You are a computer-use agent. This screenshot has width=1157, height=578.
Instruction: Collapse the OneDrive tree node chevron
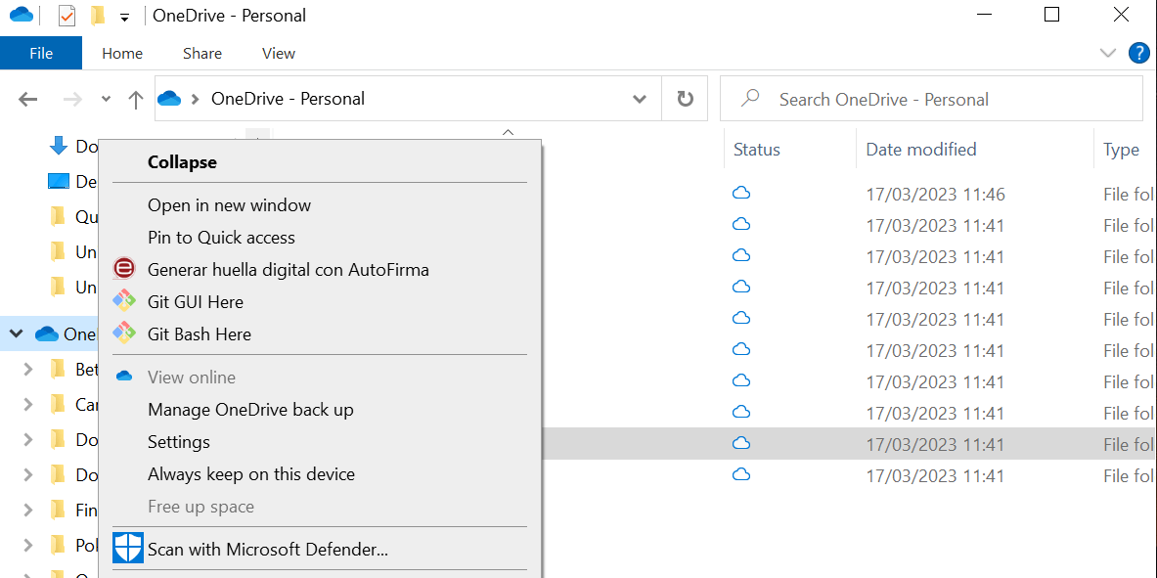click(16, 333)
